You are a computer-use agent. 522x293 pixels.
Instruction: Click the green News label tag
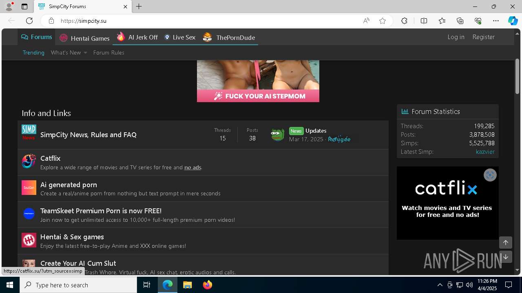click(x=296, y=131)
